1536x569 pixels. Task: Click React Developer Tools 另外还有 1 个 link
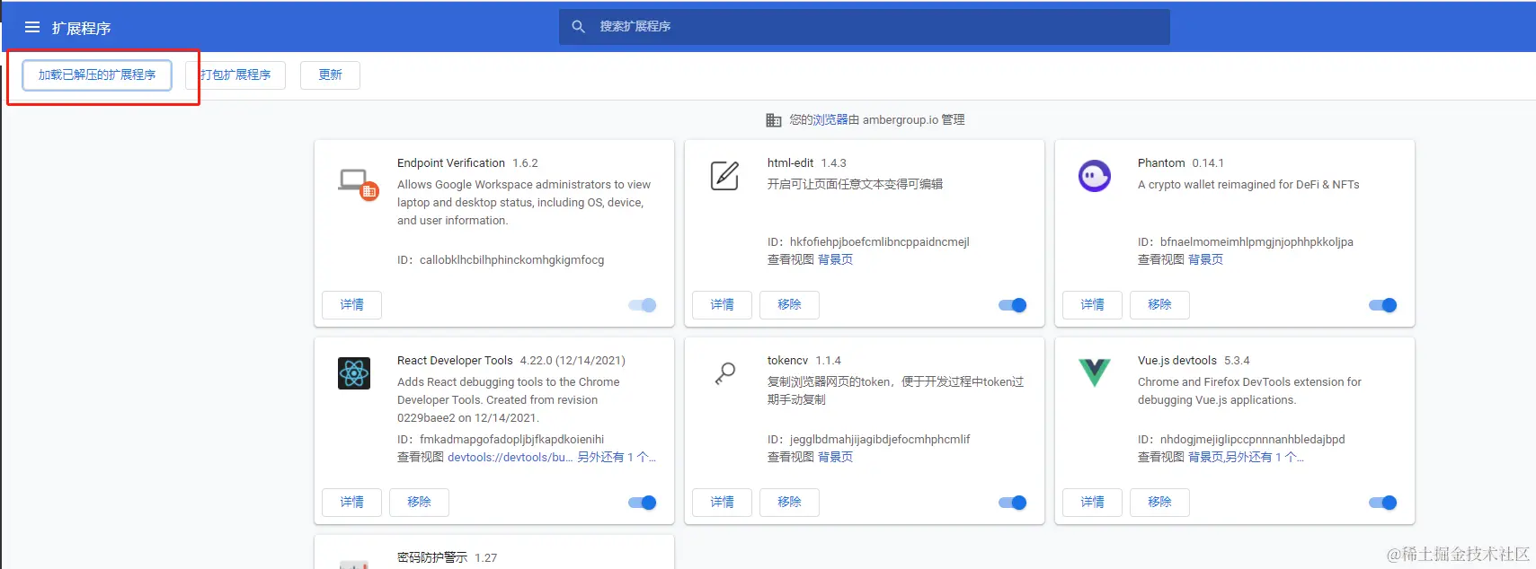coord(617,457)
